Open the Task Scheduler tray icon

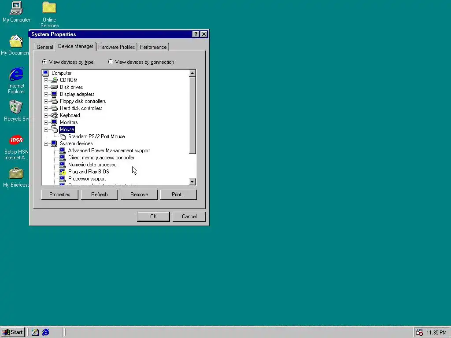pyautogui.click(x=419, y=332)
